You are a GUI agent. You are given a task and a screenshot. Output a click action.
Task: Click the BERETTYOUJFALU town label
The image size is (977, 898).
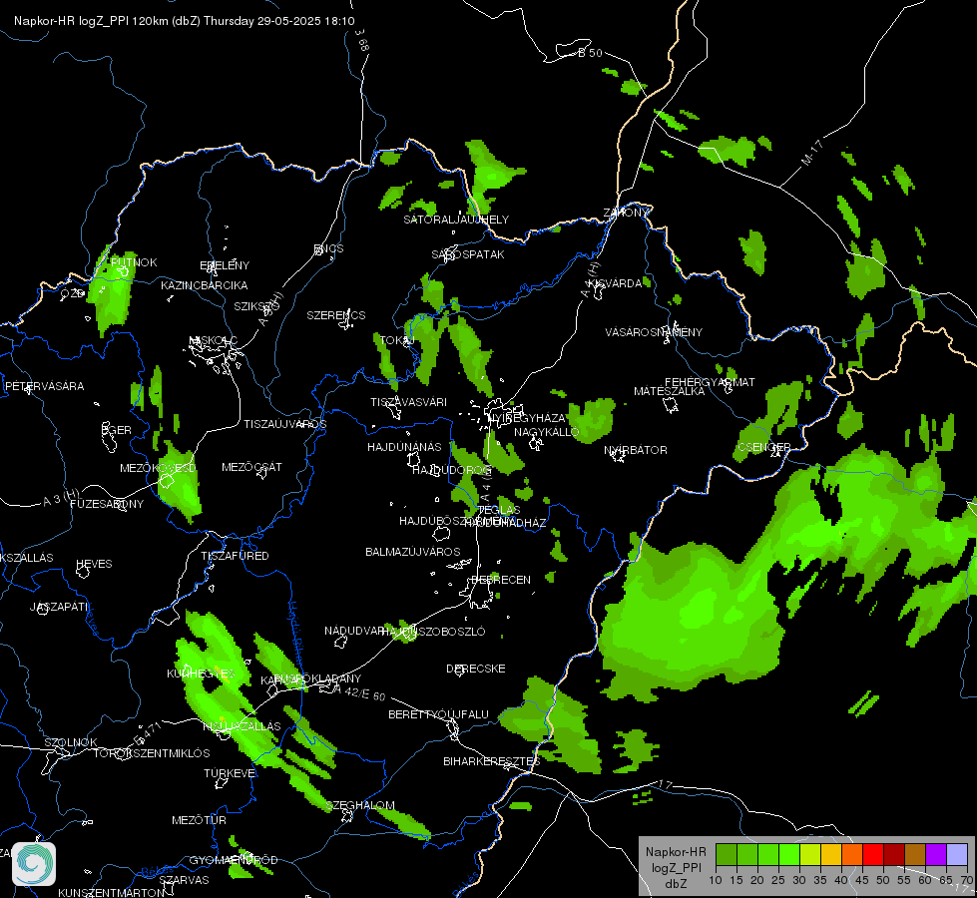coord(439,714)
